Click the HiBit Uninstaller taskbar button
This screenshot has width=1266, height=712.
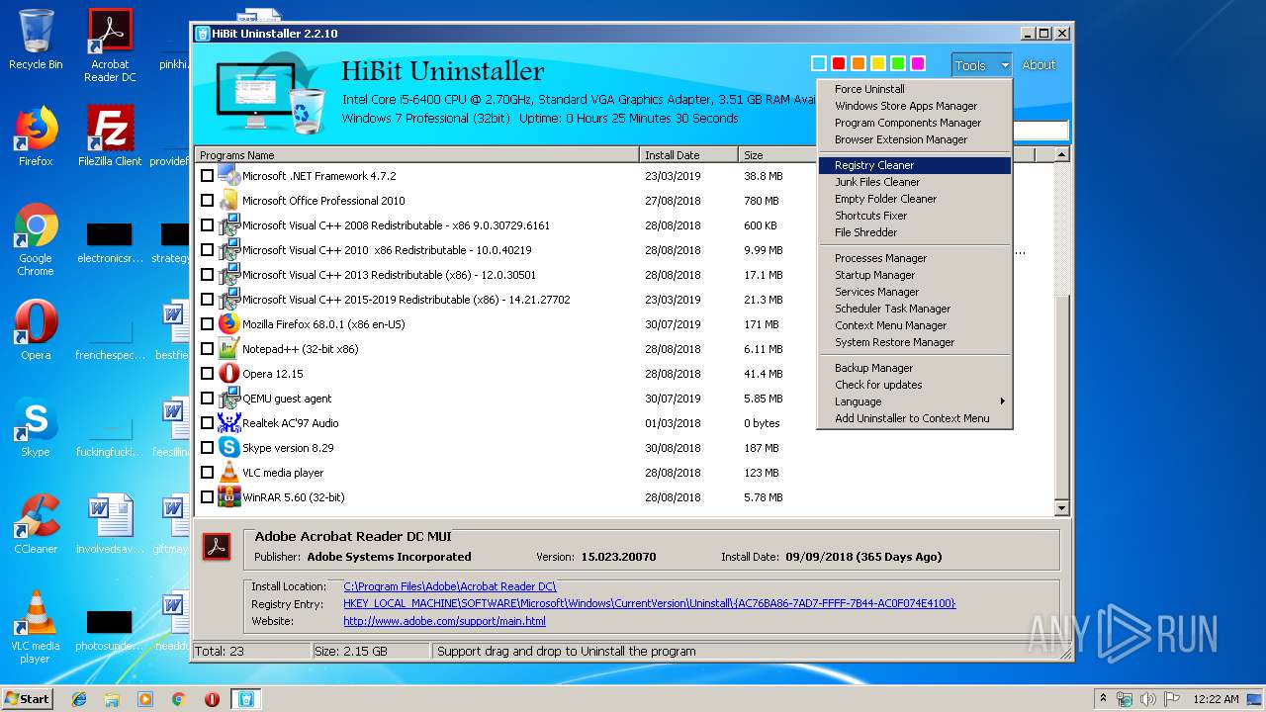pyautogui.click(x=245, y=699)
